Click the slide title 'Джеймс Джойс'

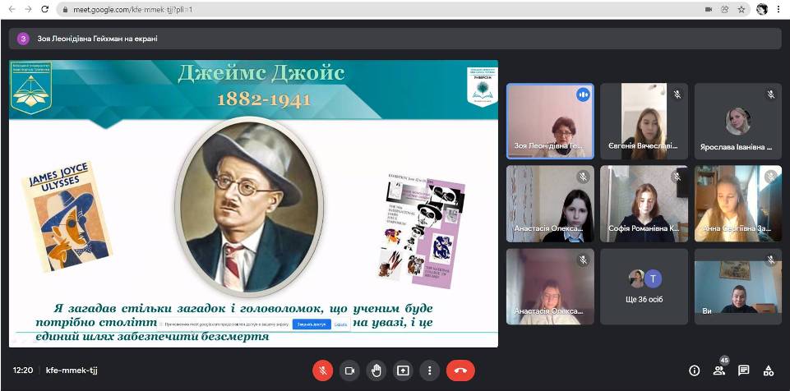click(x=261, y=73)
